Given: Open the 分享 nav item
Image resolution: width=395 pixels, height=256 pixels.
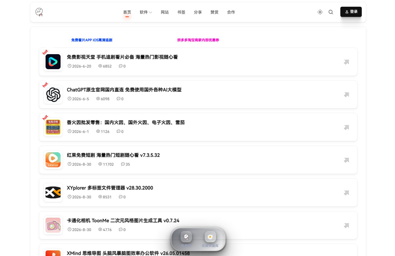Looking at the screenshot, I should tap(198, 12).
